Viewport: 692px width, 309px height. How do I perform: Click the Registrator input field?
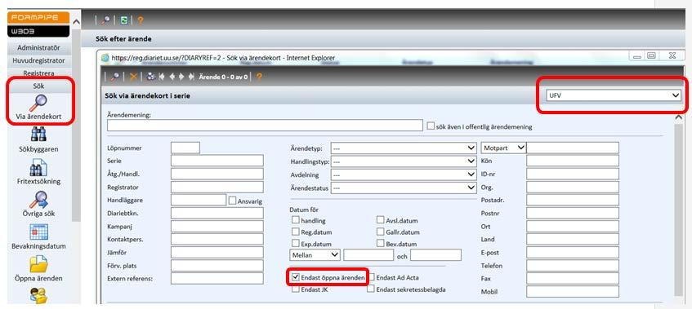point(217,187)
